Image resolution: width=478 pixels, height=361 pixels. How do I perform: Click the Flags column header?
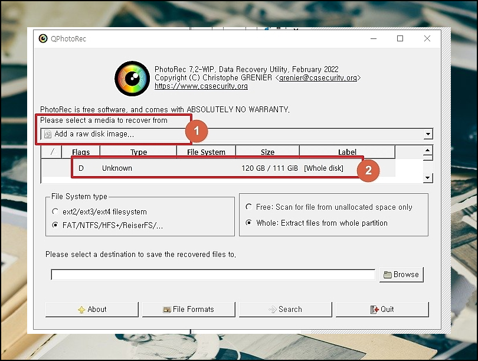[81, 152]
